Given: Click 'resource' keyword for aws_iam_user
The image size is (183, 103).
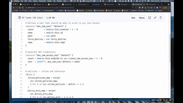Looking at the screenshot, I should point(30,26).
